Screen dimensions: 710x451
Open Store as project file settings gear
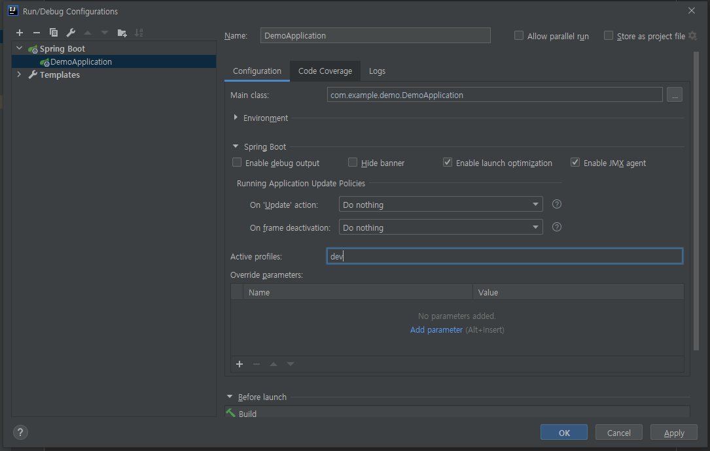pyautogui.click(x=692, y=35)
